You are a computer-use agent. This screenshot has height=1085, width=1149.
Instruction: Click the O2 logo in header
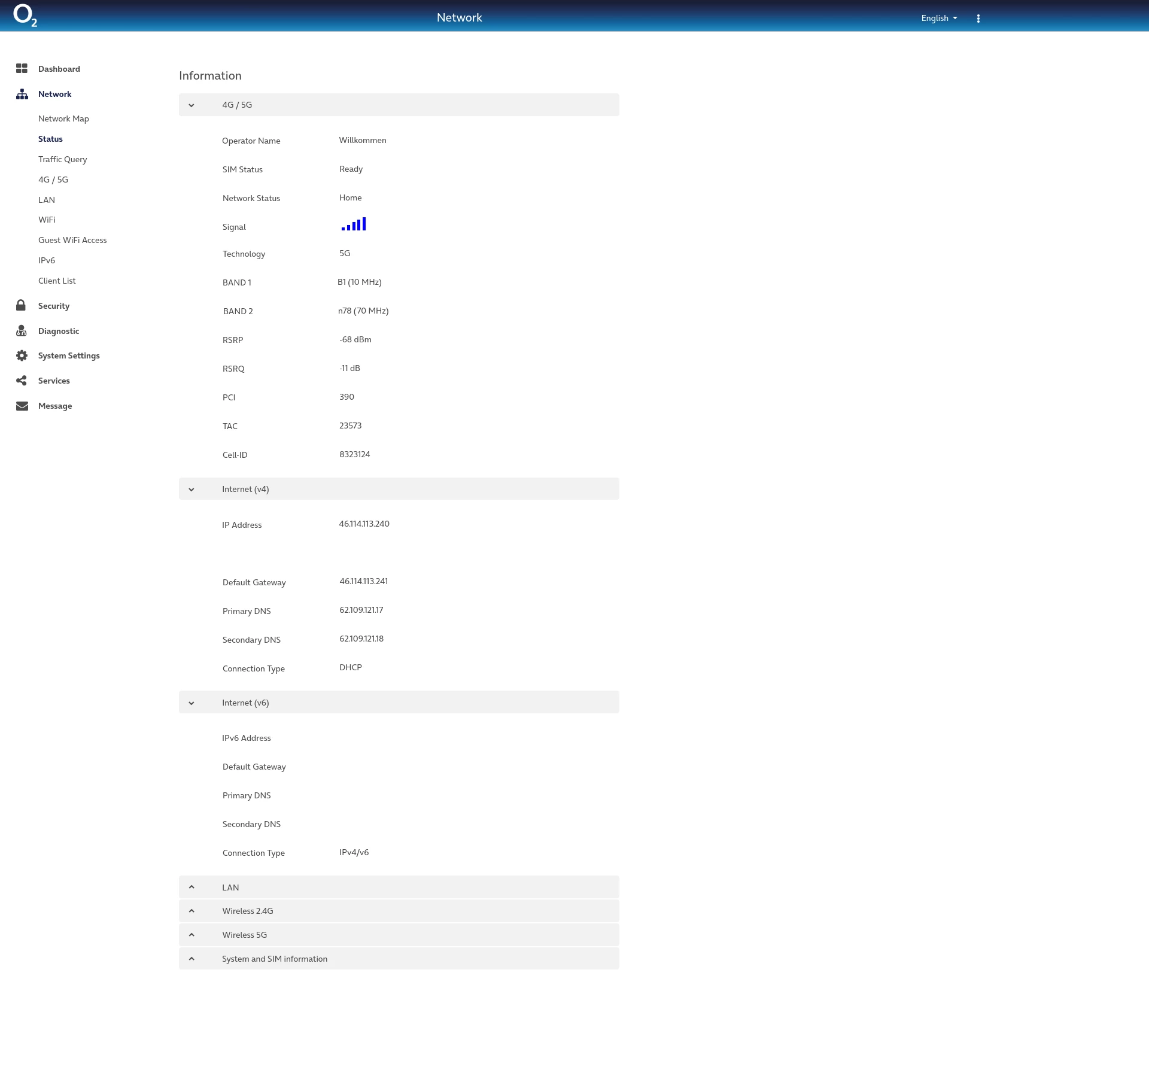[25, 16]
